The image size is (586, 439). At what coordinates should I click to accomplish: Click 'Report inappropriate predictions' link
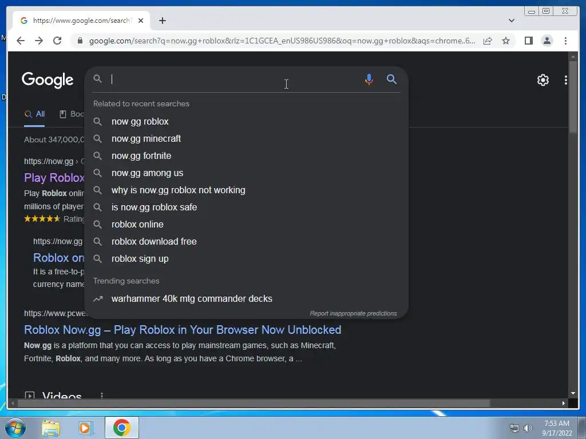click(353, 313)
